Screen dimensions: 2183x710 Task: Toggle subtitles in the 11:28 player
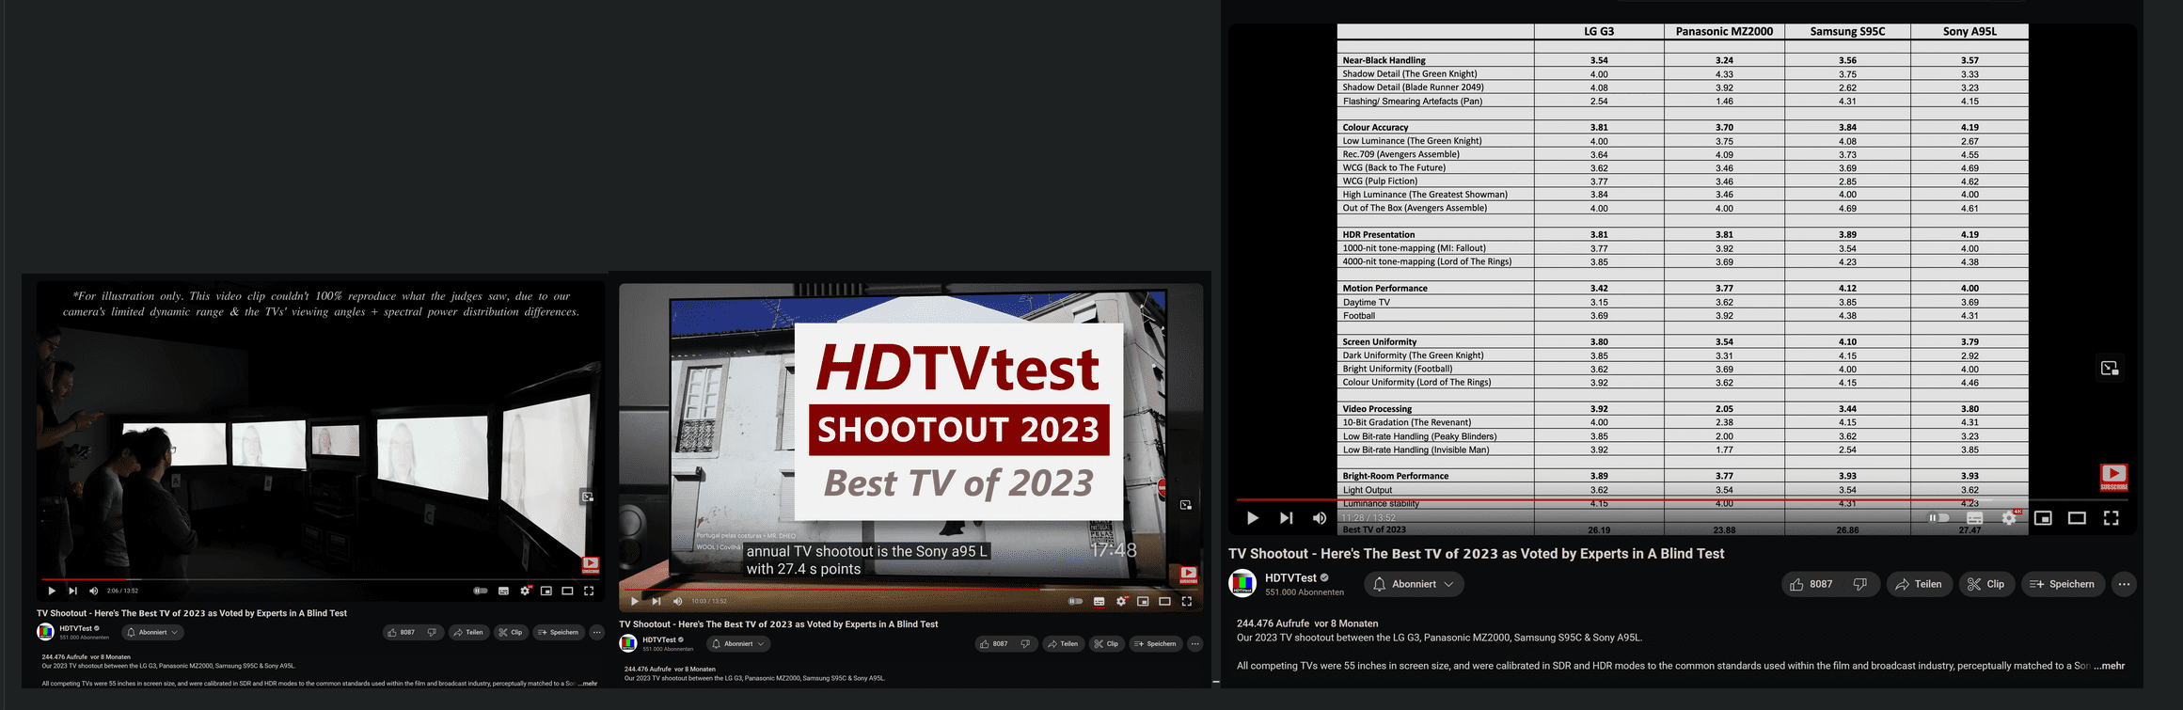coord(1975,518)
